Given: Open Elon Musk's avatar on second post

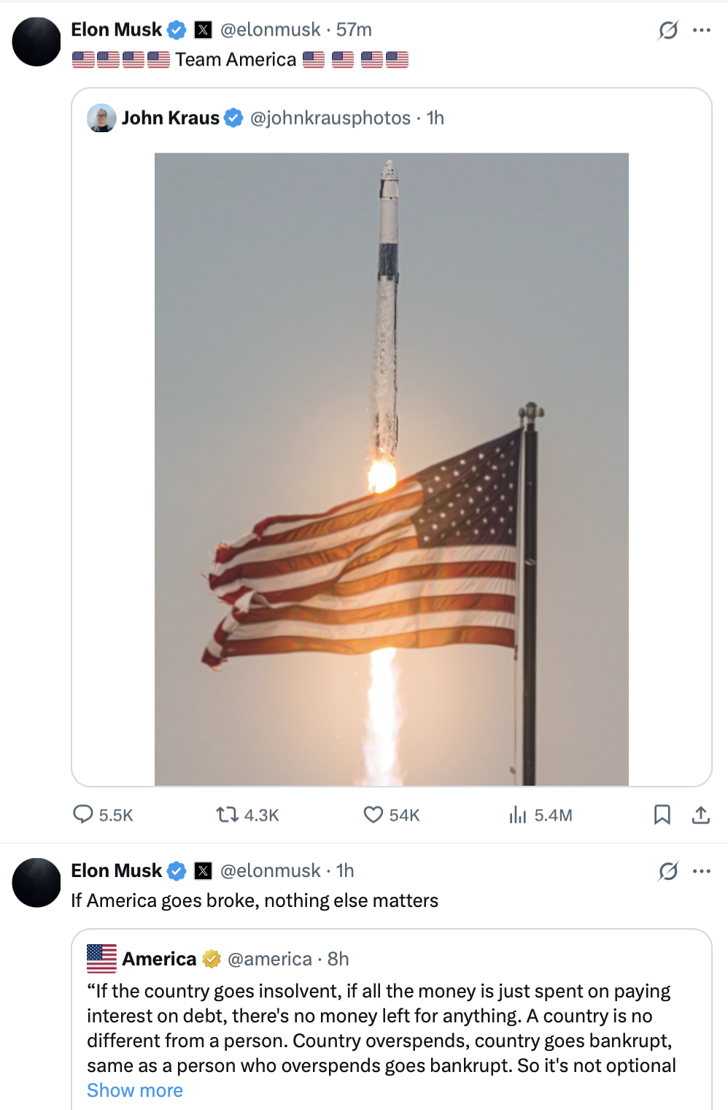Looking at the screenshot, I should [x=36, y=882].
